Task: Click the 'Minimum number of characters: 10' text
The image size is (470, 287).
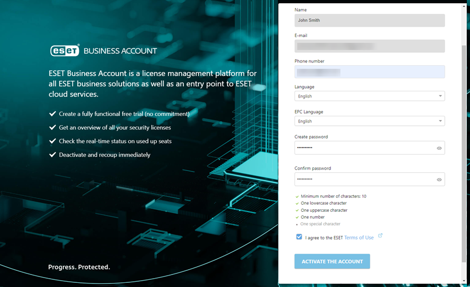Action: (333, 196)
